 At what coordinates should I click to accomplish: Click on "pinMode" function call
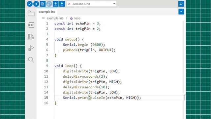pyautogui.click(x=70, y=50)
